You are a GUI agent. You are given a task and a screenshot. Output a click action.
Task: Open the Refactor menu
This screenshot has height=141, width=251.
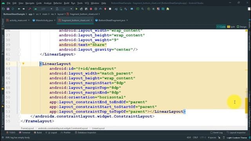pyautogui.click(x=58, y=3)
